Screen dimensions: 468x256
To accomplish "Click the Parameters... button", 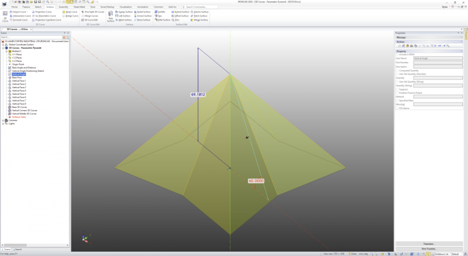I will (429, 244).
